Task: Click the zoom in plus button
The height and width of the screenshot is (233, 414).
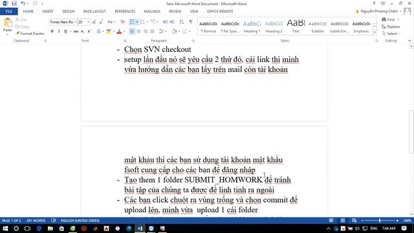Action: click(x=397, y=220)
